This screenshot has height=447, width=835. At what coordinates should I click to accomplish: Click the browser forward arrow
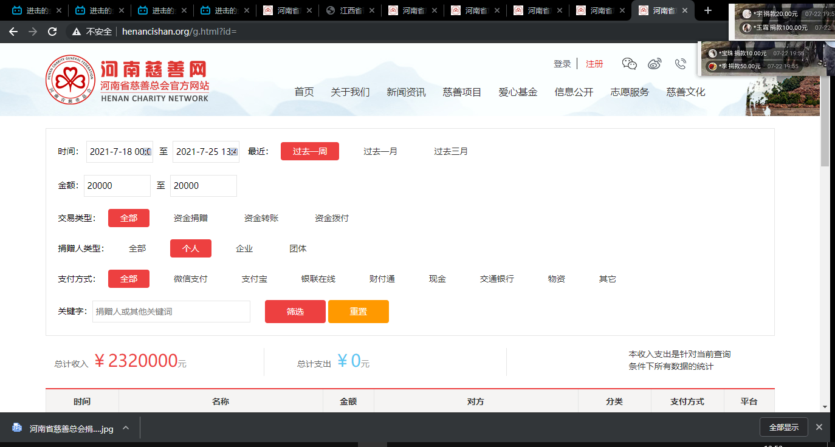tap(33, 32)
